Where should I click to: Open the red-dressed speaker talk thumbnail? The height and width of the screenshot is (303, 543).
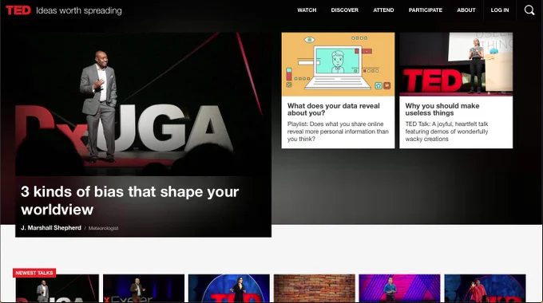(x=486, y=288)
